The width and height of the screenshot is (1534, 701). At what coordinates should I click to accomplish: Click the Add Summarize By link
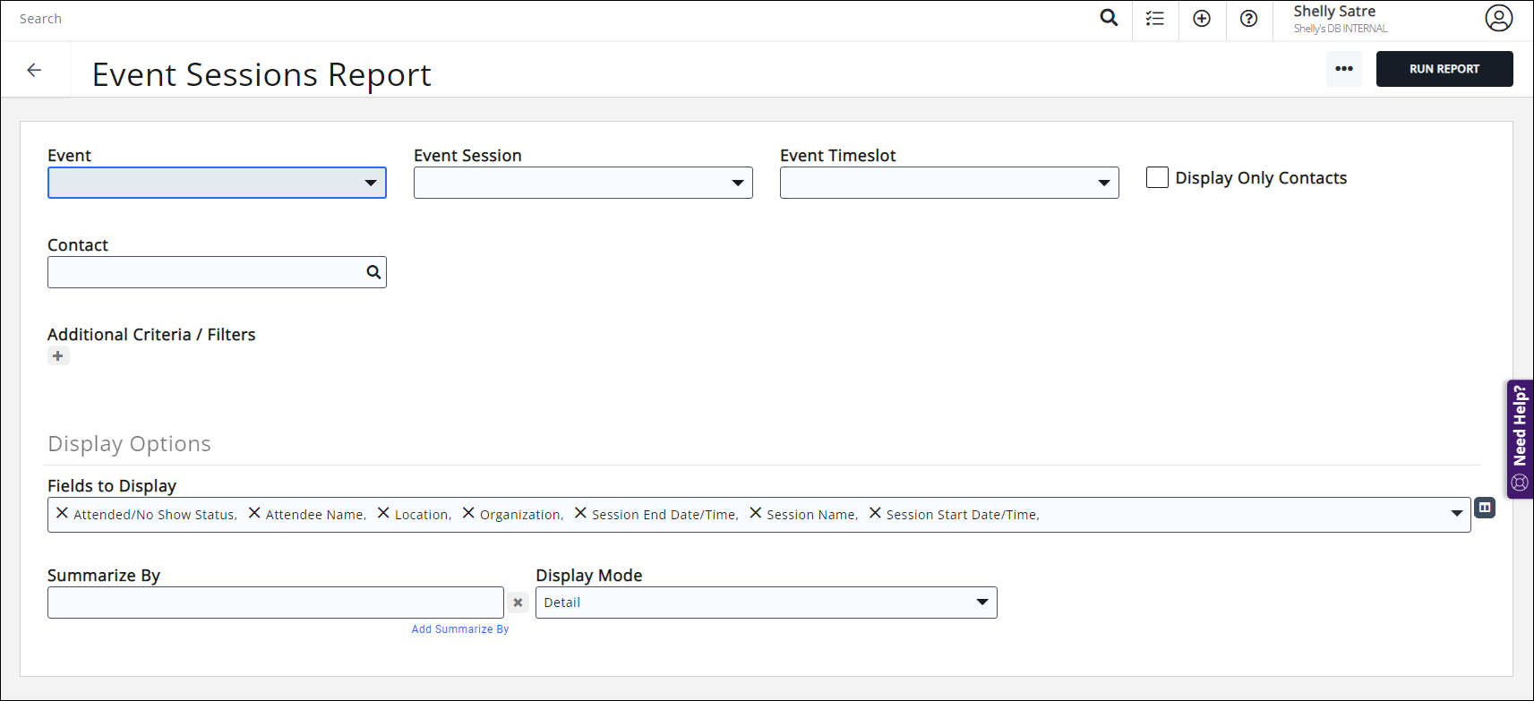459,629
